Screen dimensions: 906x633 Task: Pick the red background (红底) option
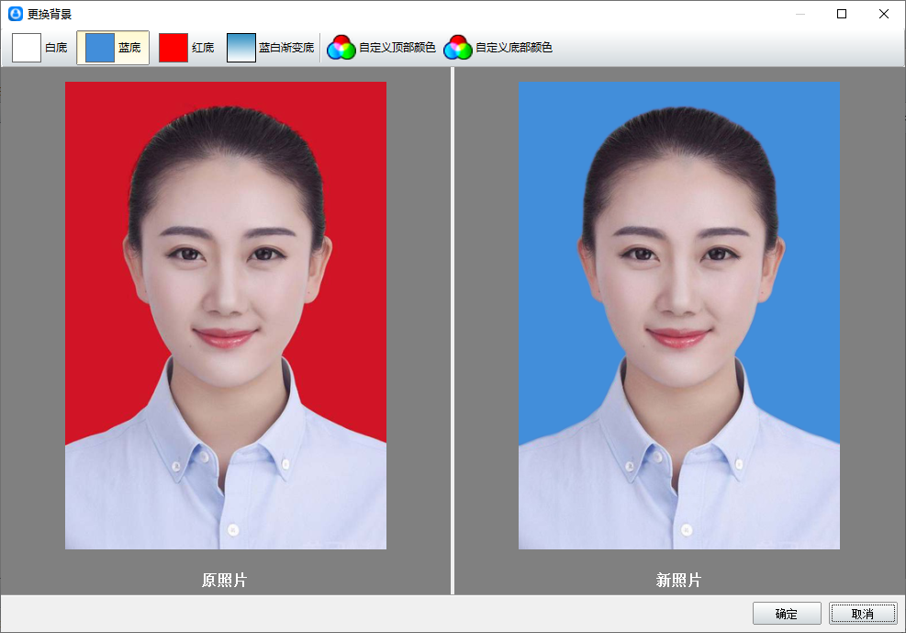click(186, 48)
